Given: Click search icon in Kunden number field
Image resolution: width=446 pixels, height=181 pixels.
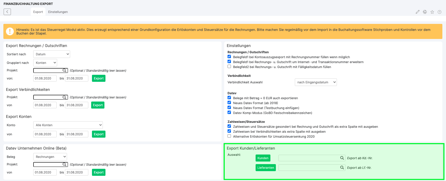Looking at the screenshot, I should tap(342, 158).
